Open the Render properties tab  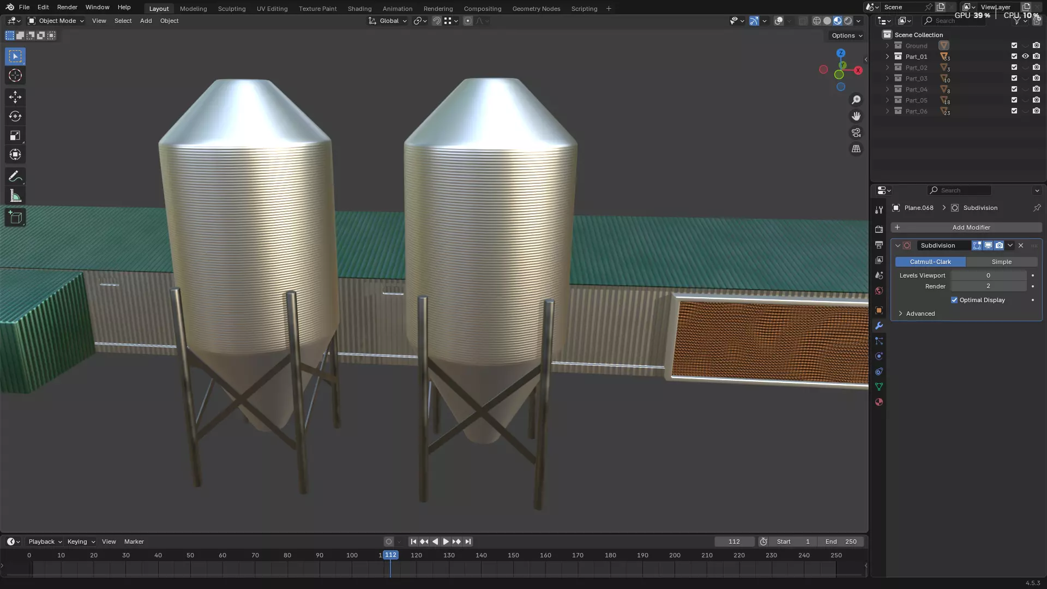[x=878, y=230]
